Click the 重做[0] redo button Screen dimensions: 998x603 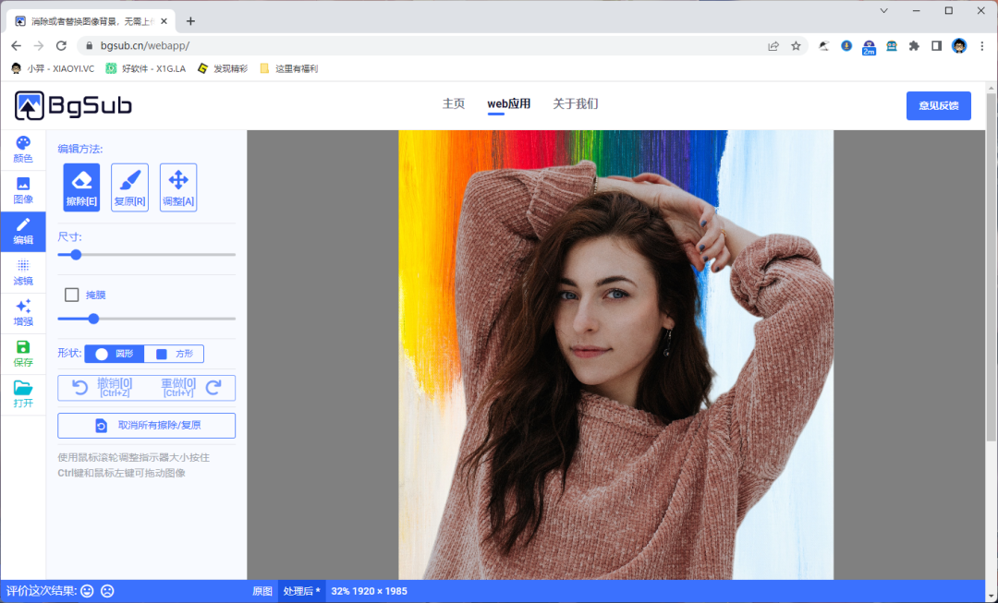tap(191, 387)
